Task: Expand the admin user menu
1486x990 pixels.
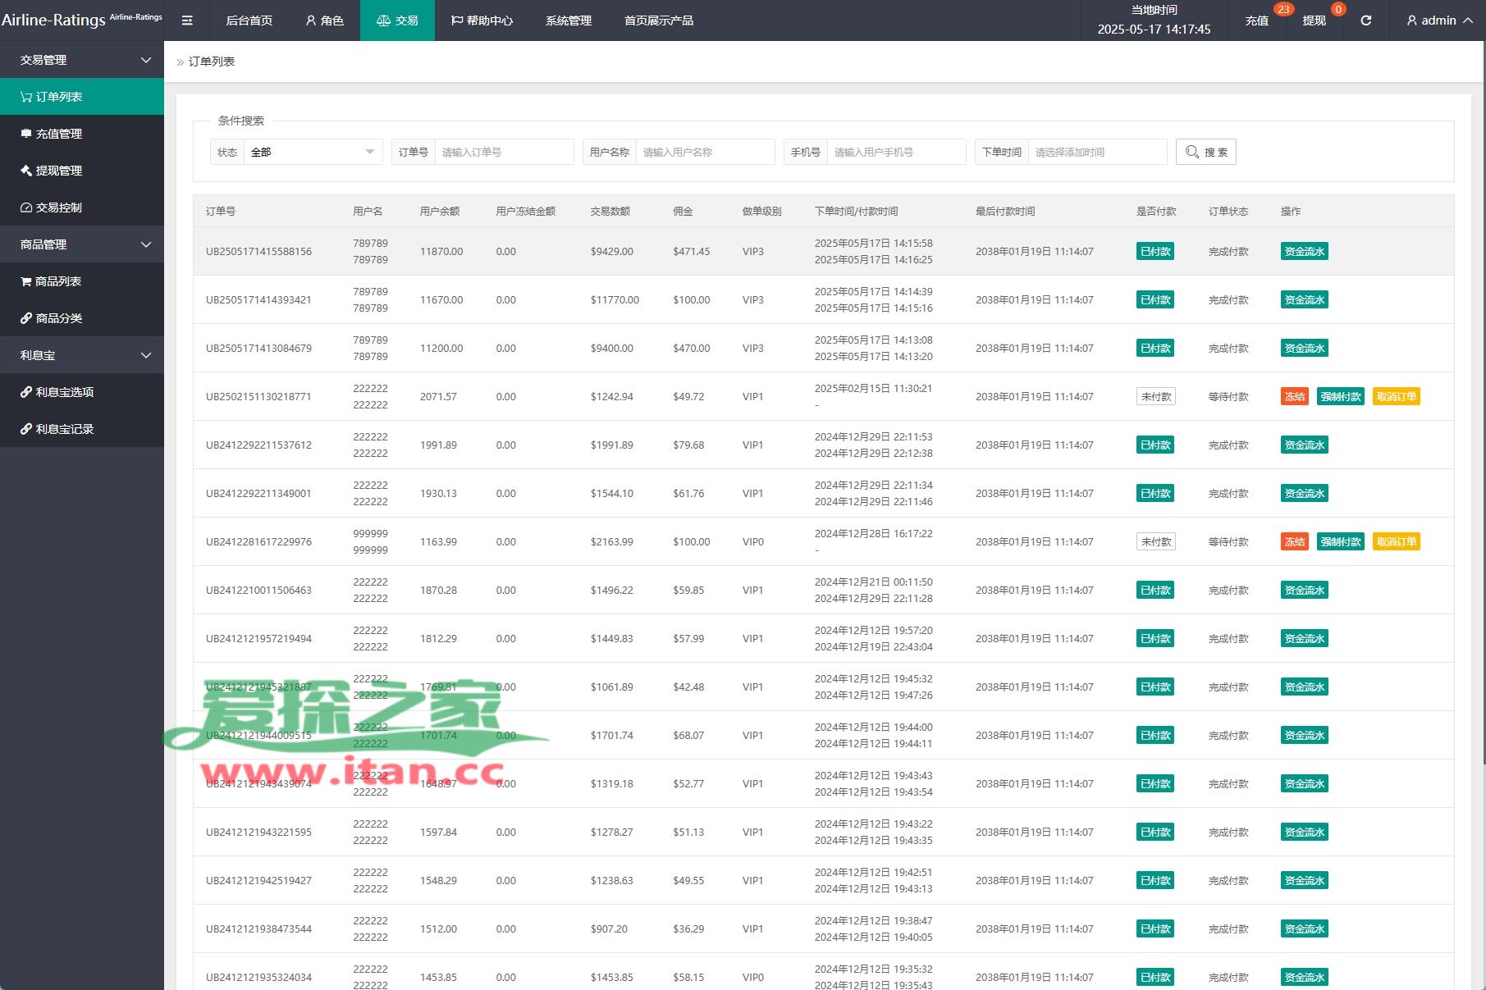Action: coord(1438,21)
